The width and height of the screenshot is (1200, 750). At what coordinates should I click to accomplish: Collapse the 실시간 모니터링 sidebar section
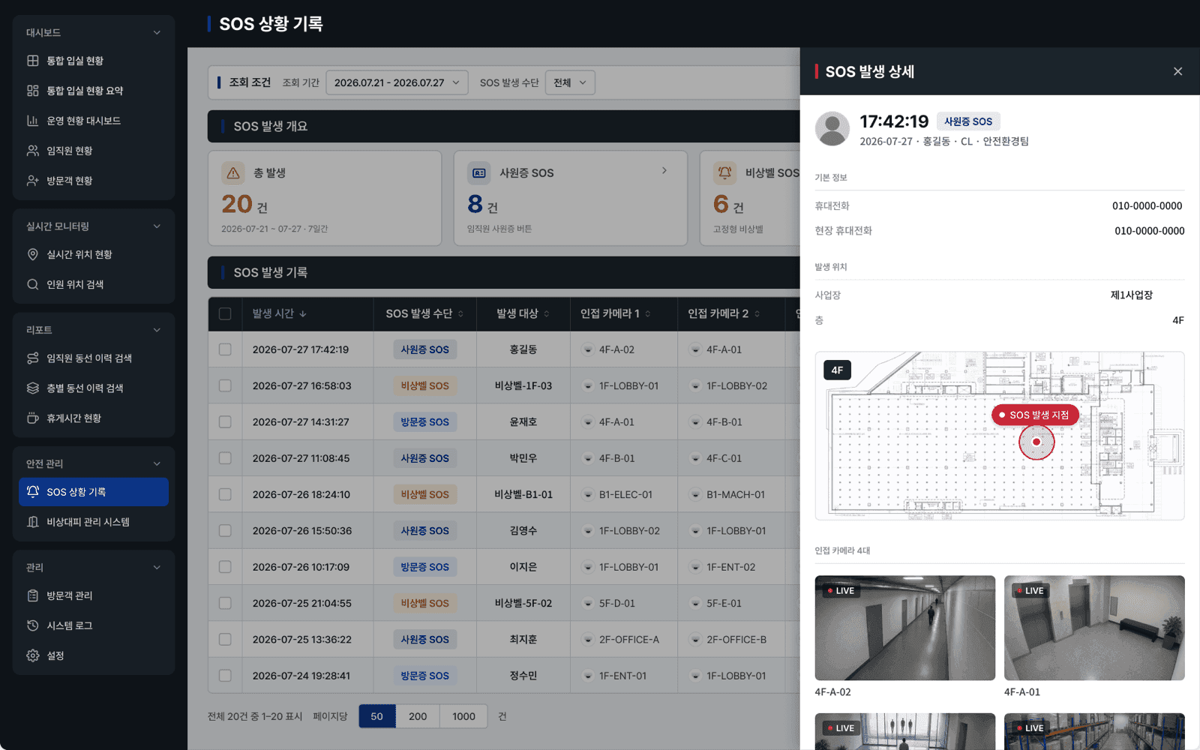click(157, 226)
